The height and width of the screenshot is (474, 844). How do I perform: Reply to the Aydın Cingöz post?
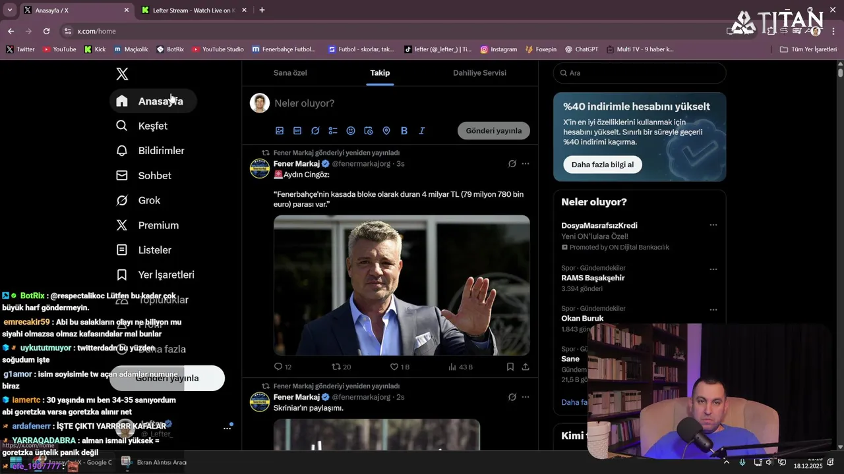282,367
